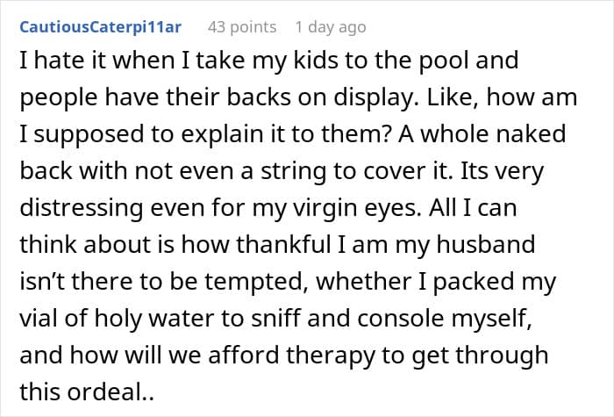Open the CautiousCaterpi11ar user profile
The image size is (614, 417).
[100, 27]
